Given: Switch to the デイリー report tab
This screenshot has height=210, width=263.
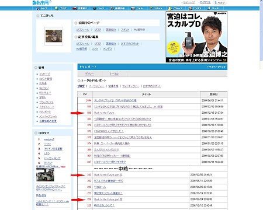Looking at the screenshot, I should point(89,74).
